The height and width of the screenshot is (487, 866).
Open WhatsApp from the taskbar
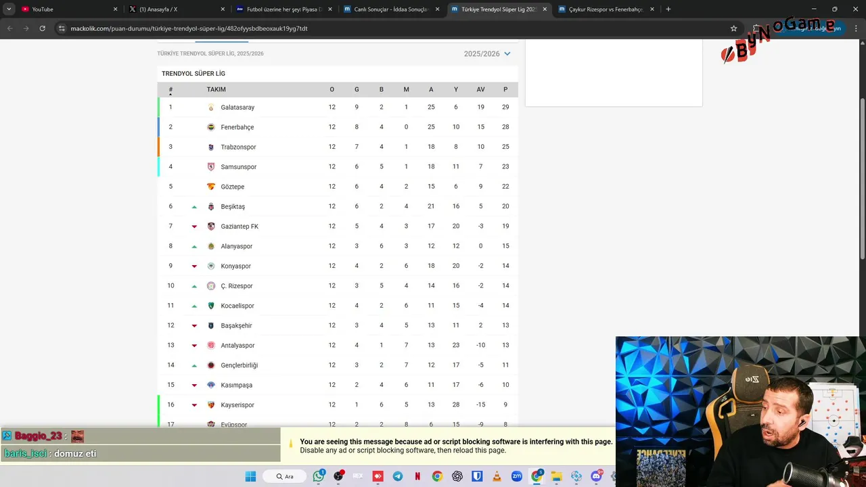[319, 476]
